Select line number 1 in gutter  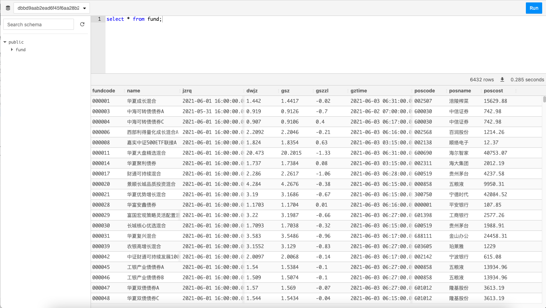click(x=99, y=19)
